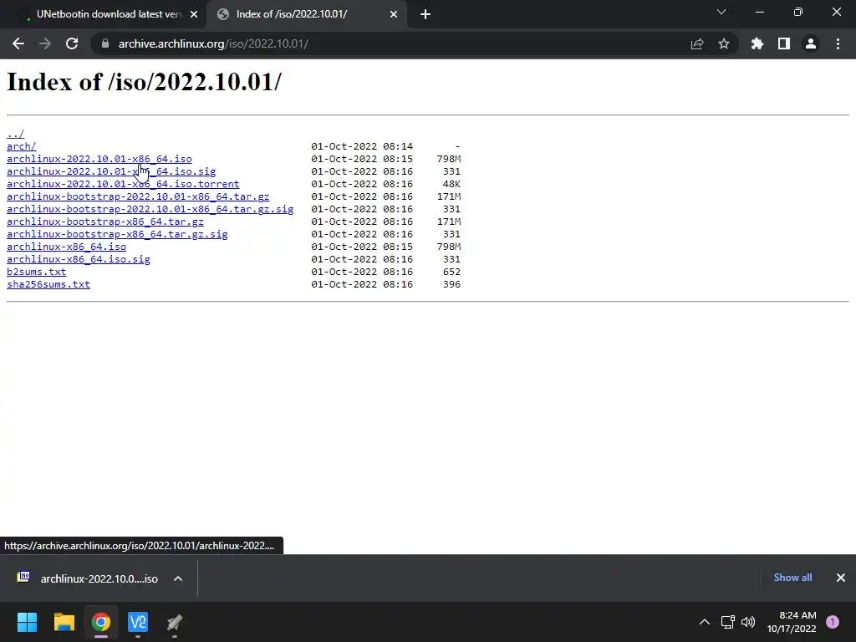Close the Index of /iso tab

pos(394,15)
